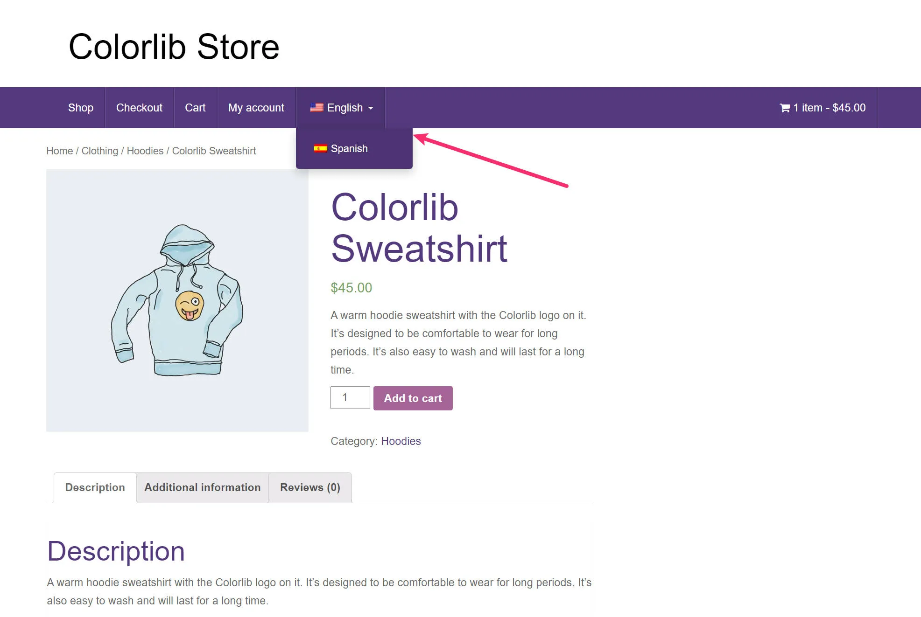
Task: Open the hoodie product image thumbnail
Action: click(177, 301)
